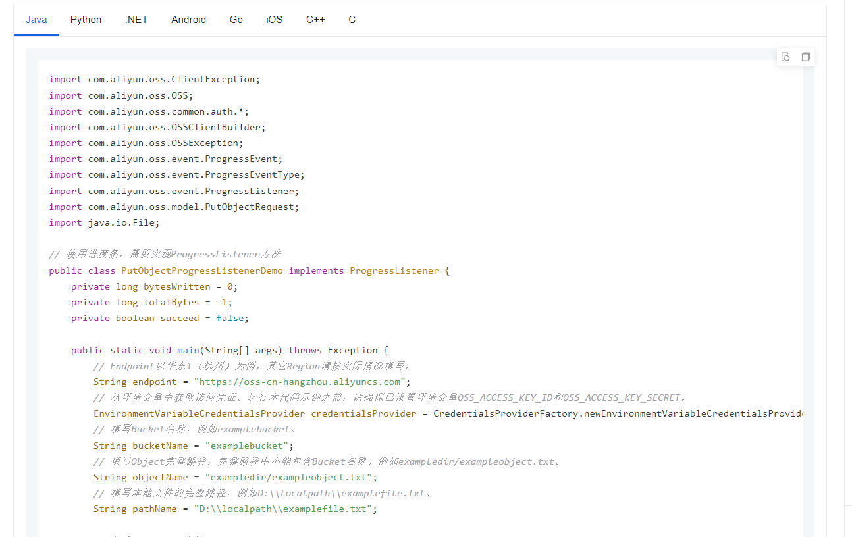The height and width of the screenshot is (537, 852).
Task: Click the 'public static void main' line
Action: coord(230,350)
